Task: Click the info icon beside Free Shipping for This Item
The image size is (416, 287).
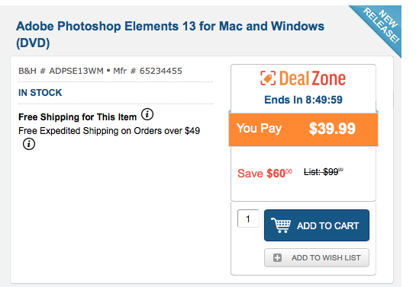Action: (147, 114)
